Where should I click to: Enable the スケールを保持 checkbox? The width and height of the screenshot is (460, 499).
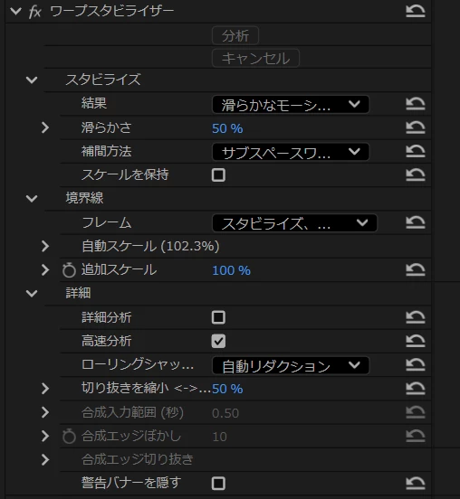click(x=218, y=175)
